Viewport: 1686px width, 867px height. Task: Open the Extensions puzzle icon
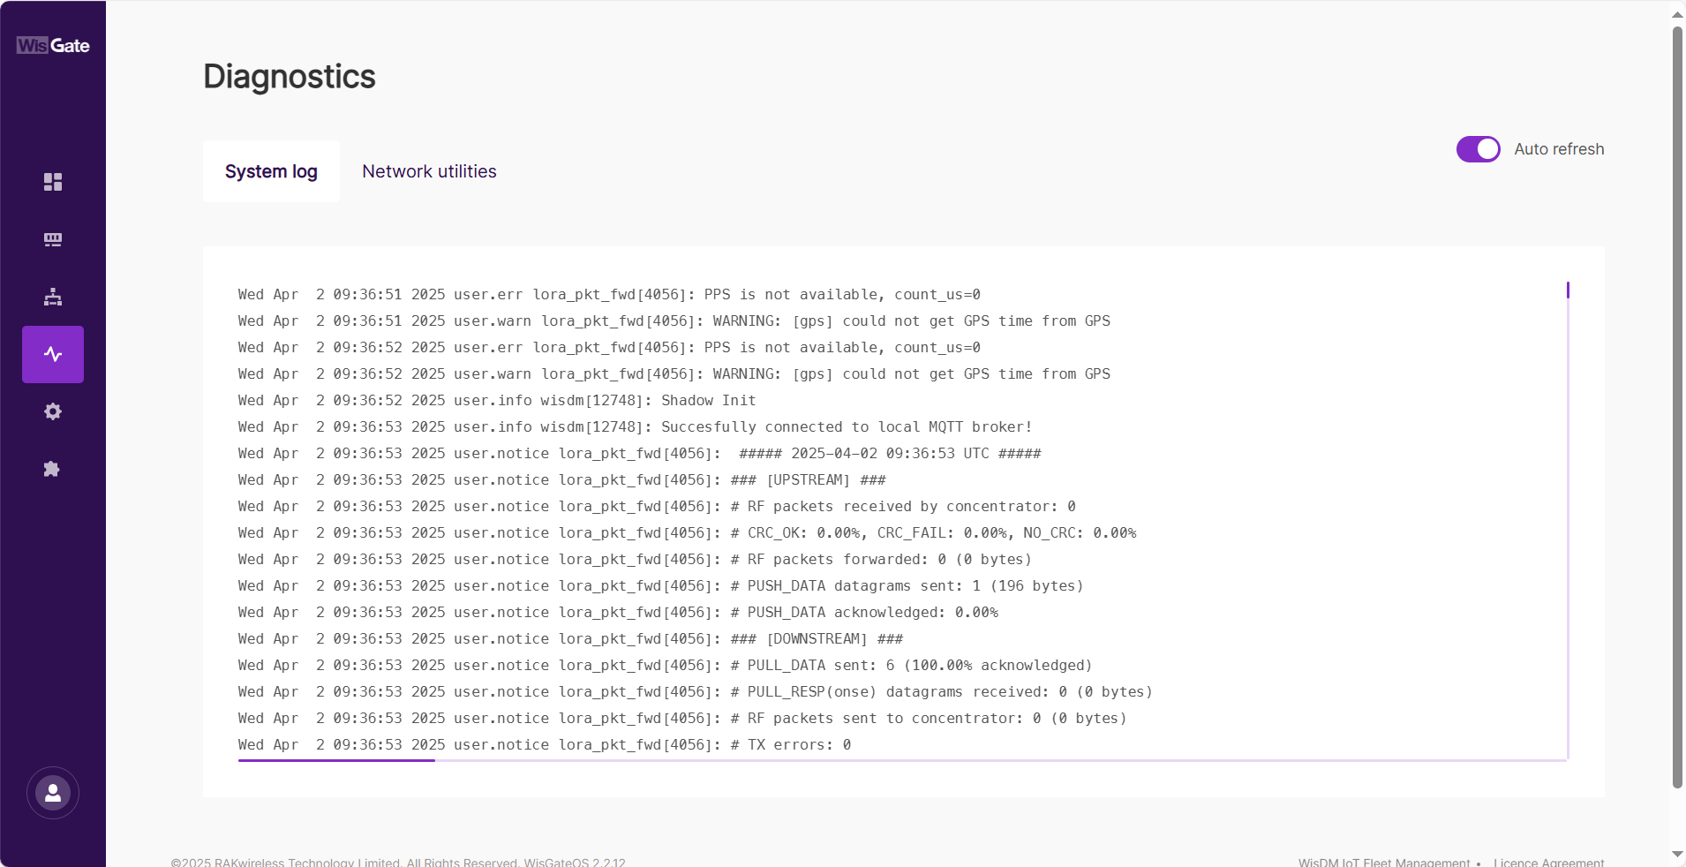coord(53,469)
